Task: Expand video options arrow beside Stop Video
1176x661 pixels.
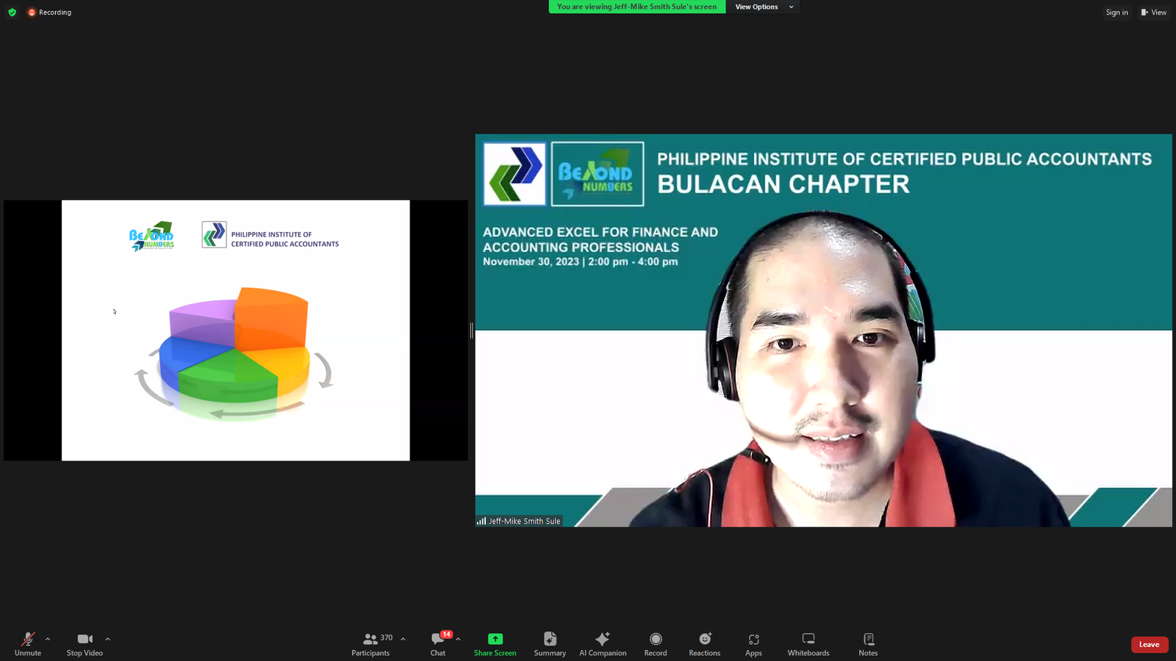Action: (x=107, y=639)
